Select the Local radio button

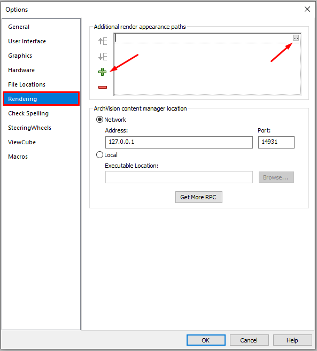(x=99, y=155)
